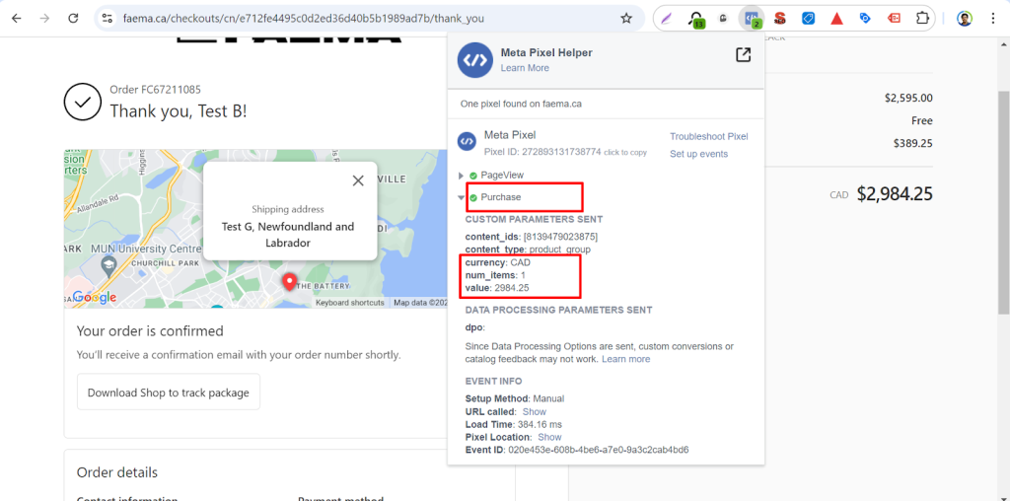Reload the page
This screenshot has height=501, width=1010.
coord(74,19)
